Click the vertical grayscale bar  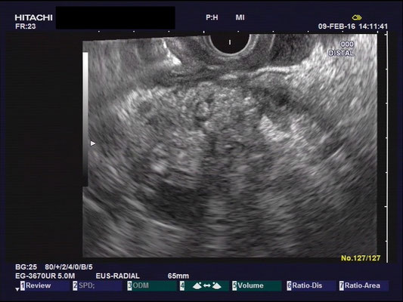coord(85,119)
